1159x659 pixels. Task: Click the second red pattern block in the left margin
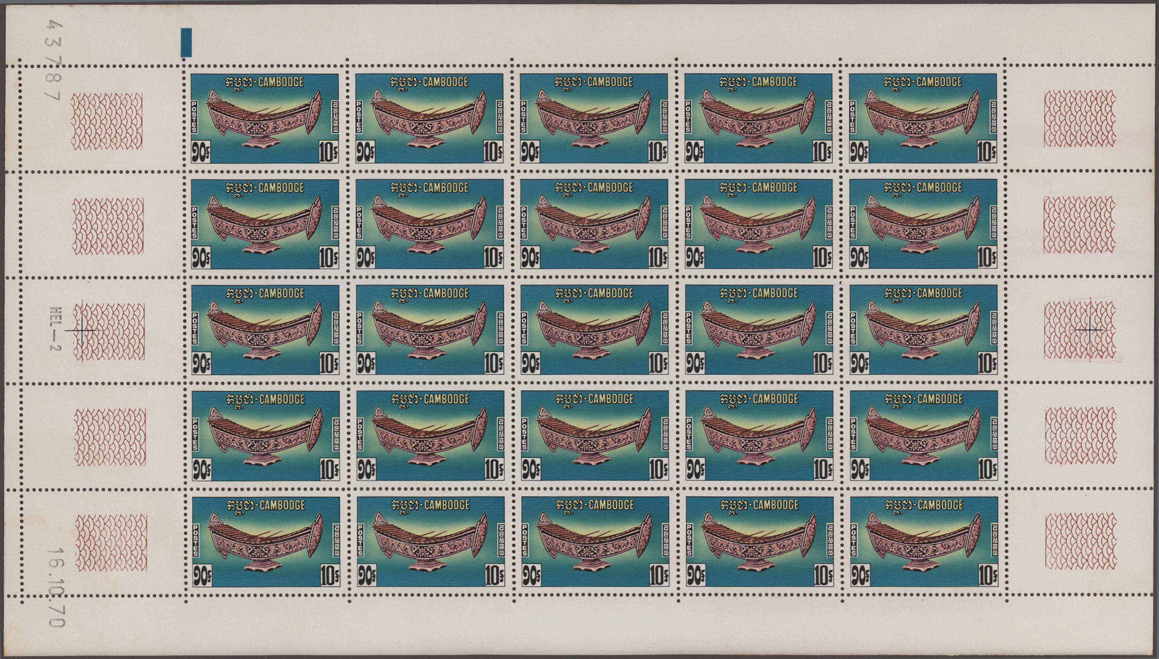(108, 226)
